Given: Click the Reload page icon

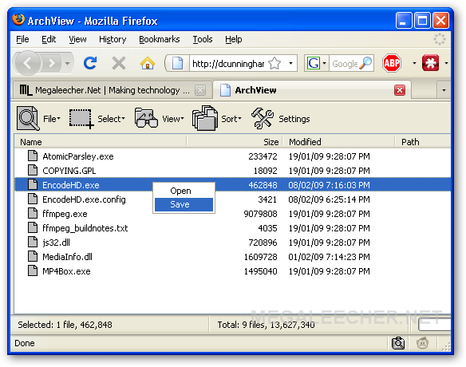Looking at the screenshot, I should tap(90, 63).
